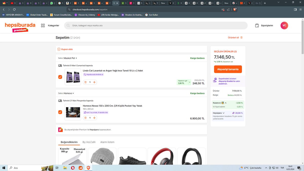Collapse the Kazancın section in summary

click(x=226, y=103)
